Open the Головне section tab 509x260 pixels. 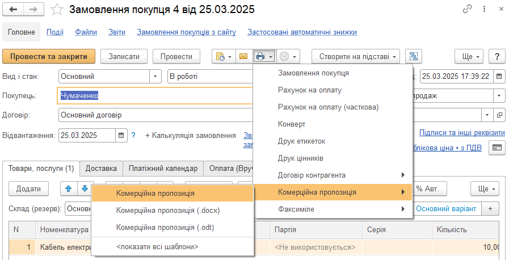[22, 32]
